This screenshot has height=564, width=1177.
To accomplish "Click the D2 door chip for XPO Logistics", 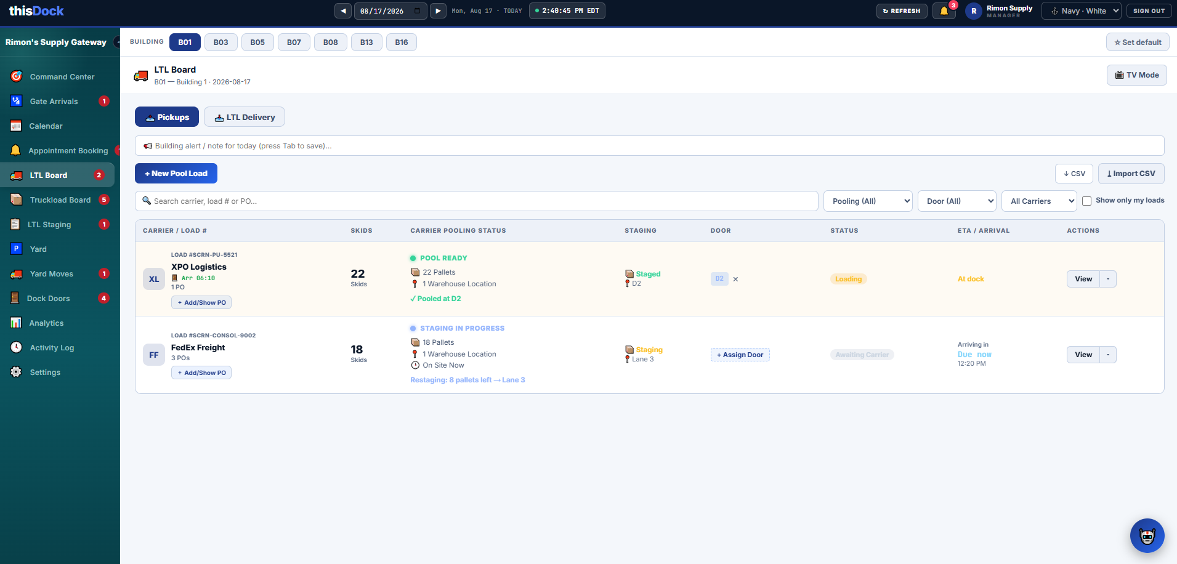I will coord(719,279).
